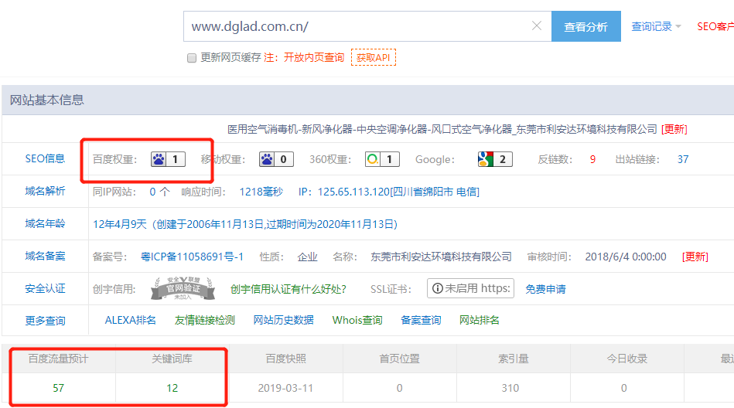734x408 pixels.
Task: Open the 备案查询 link
Action: coord(421,320)
